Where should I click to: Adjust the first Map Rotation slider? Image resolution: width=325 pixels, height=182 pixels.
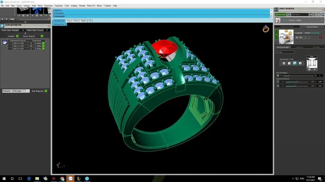coord(297,82)
